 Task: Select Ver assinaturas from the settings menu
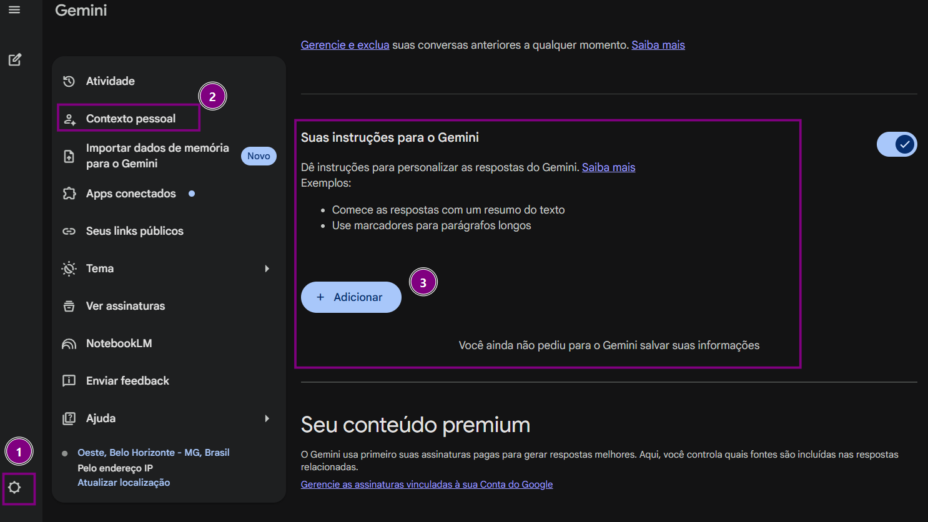[126, 305]
